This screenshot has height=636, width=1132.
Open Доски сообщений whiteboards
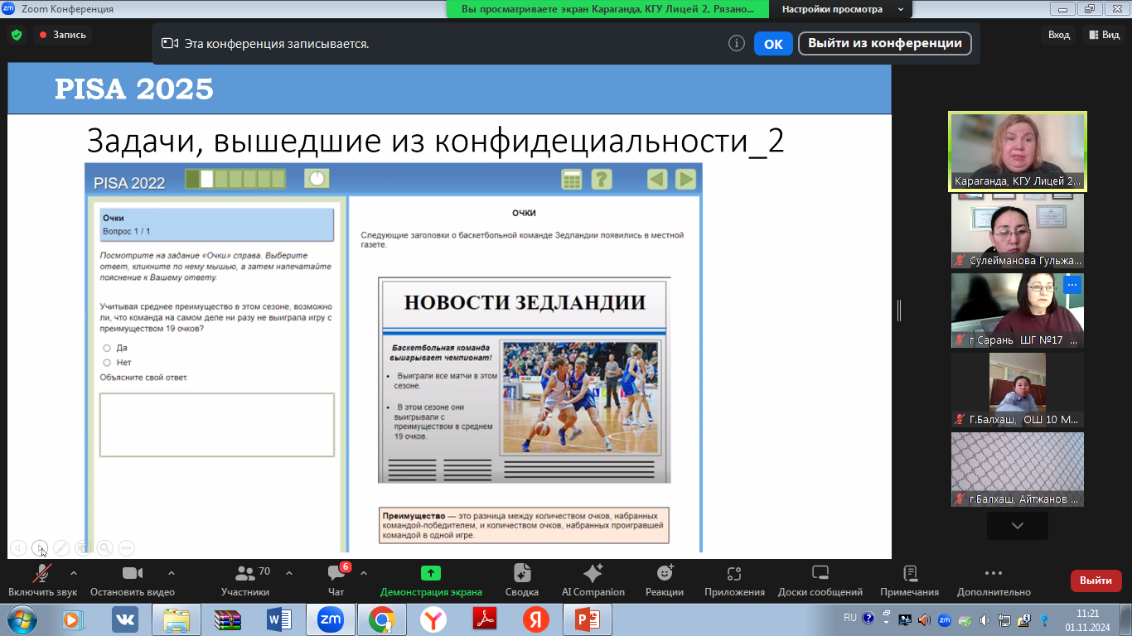pos(820,574)
